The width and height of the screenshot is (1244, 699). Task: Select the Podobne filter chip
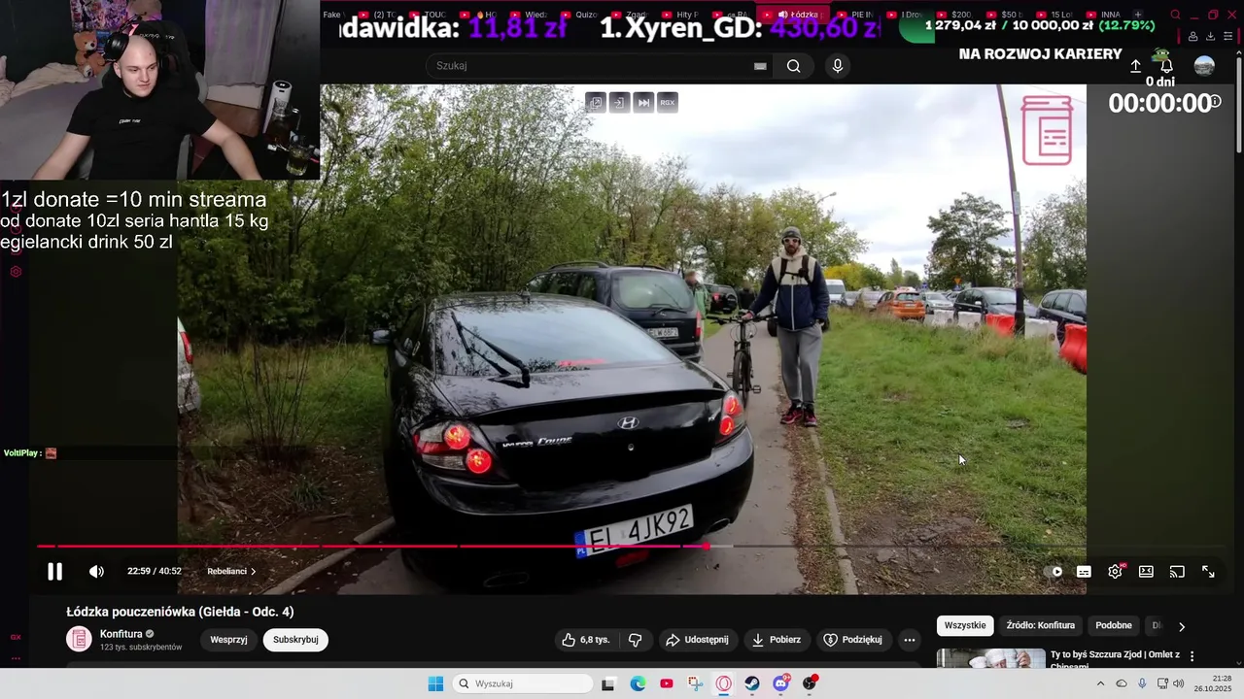tap(1114, 625)
